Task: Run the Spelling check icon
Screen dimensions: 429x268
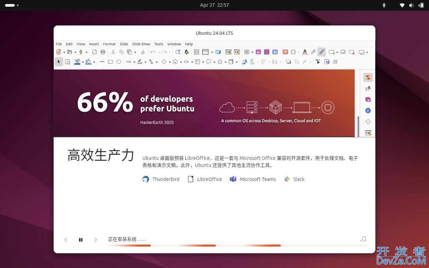Action: [x=187, y=52]
